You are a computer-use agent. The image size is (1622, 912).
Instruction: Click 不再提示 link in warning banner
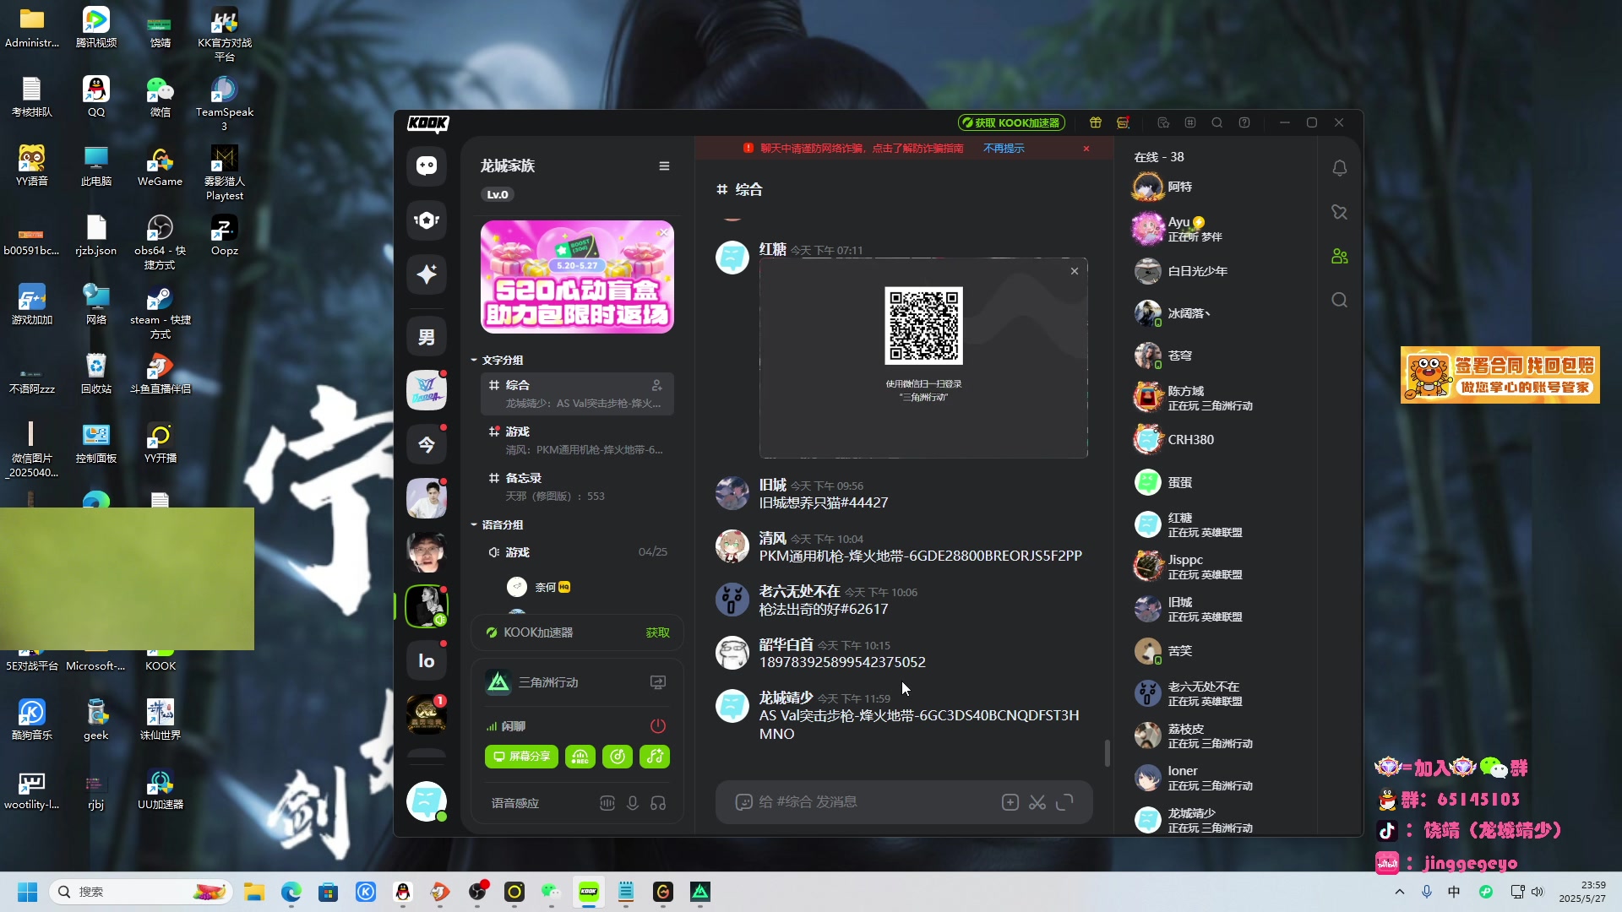tap(1004, 149)
